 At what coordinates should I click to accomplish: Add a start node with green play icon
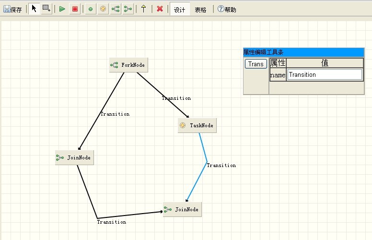click(x=62, y=9)
